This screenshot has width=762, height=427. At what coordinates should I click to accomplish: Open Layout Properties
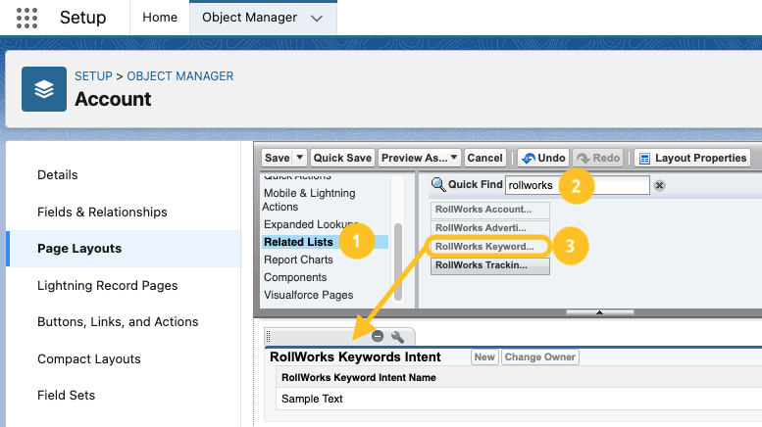(692, 158)
